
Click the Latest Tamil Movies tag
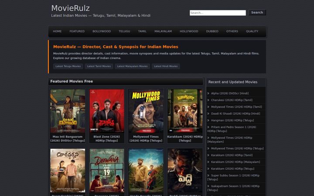coord(99,66)
